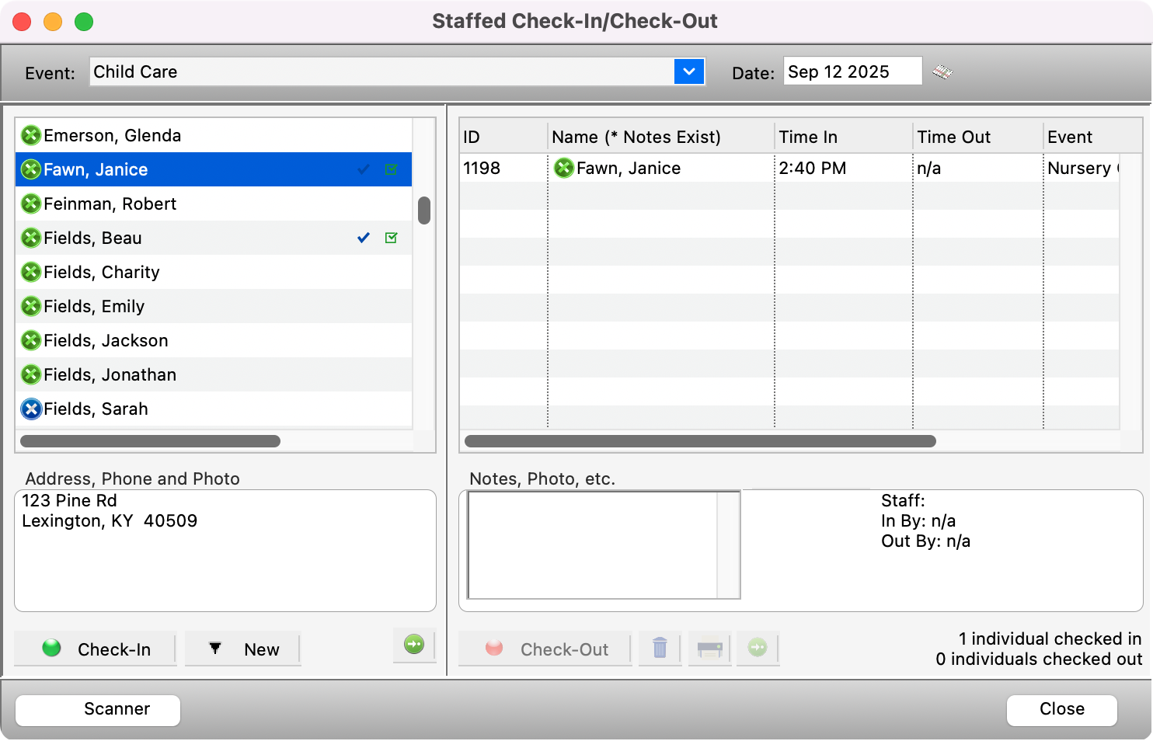Click the printer icon button
Viewport: 1153px width, 741px height.
point(709,648)
